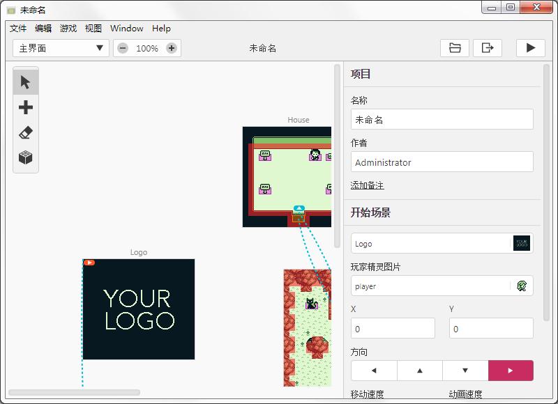Viewport: 558px width, 404px height.
Task: Select the up direction button
Action: 419,371
